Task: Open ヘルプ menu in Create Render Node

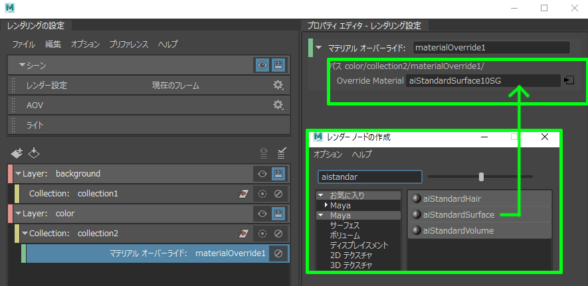Action: coord(361,154)
